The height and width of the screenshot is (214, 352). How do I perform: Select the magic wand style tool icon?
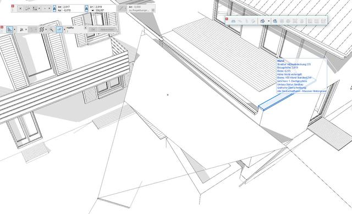pyautogui.click(x=51, y=30)
